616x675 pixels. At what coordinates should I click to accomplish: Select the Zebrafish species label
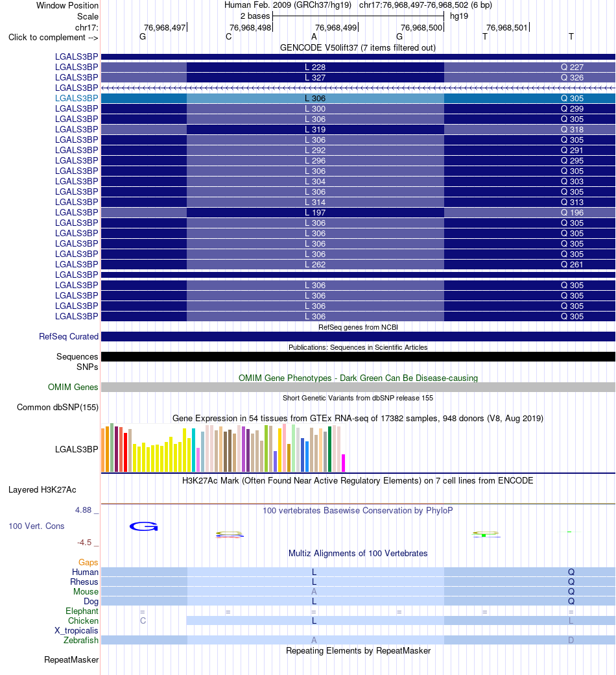81,641
